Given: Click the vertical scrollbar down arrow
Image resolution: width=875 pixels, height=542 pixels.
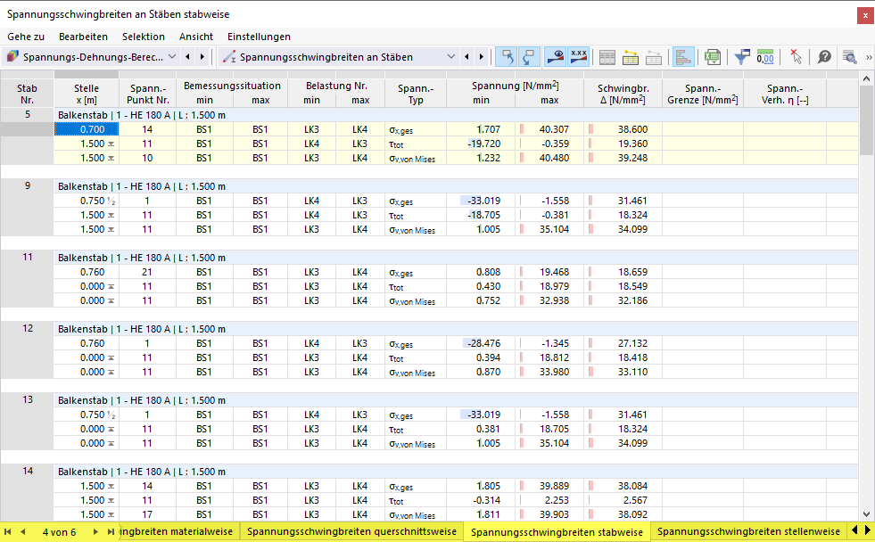Looking at the screenshot, I should point(866,514).
